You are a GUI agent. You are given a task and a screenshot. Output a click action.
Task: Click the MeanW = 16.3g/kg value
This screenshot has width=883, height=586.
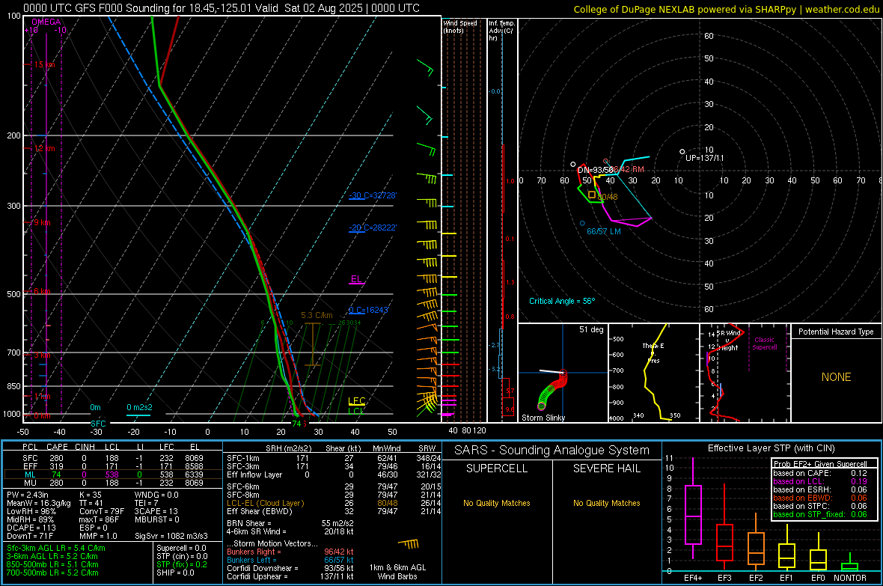click(39, 503)
